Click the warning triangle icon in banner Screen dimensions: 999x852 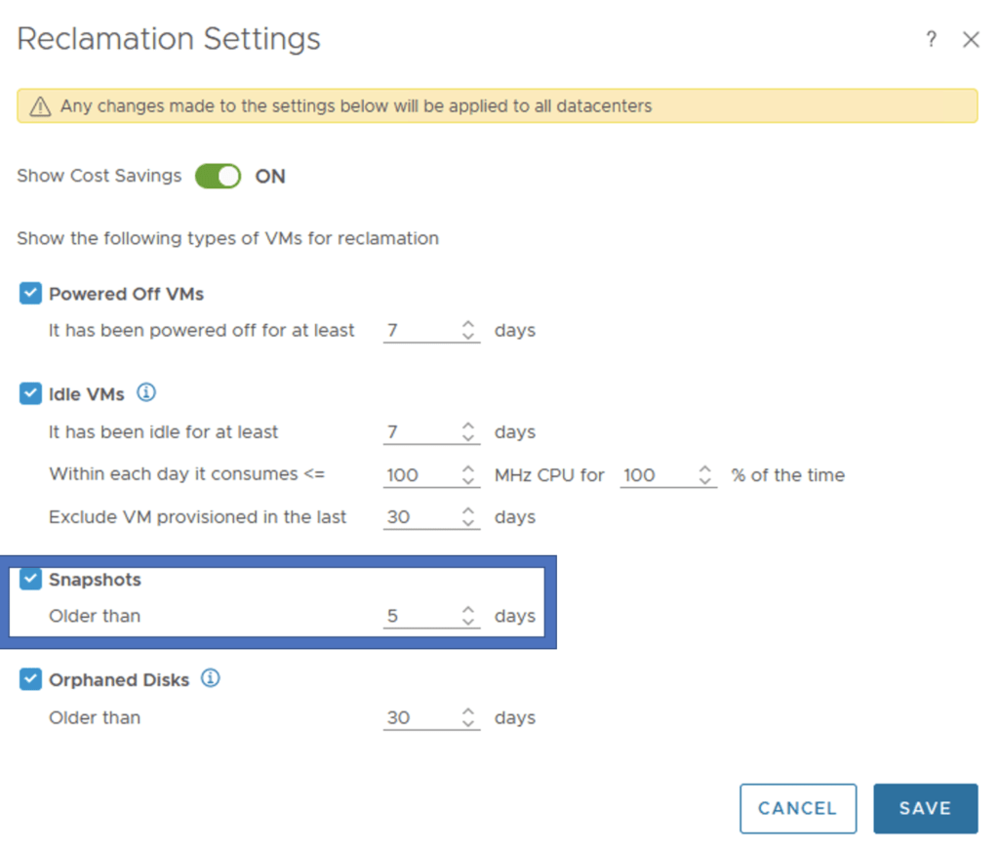click(x=40, y=106)
